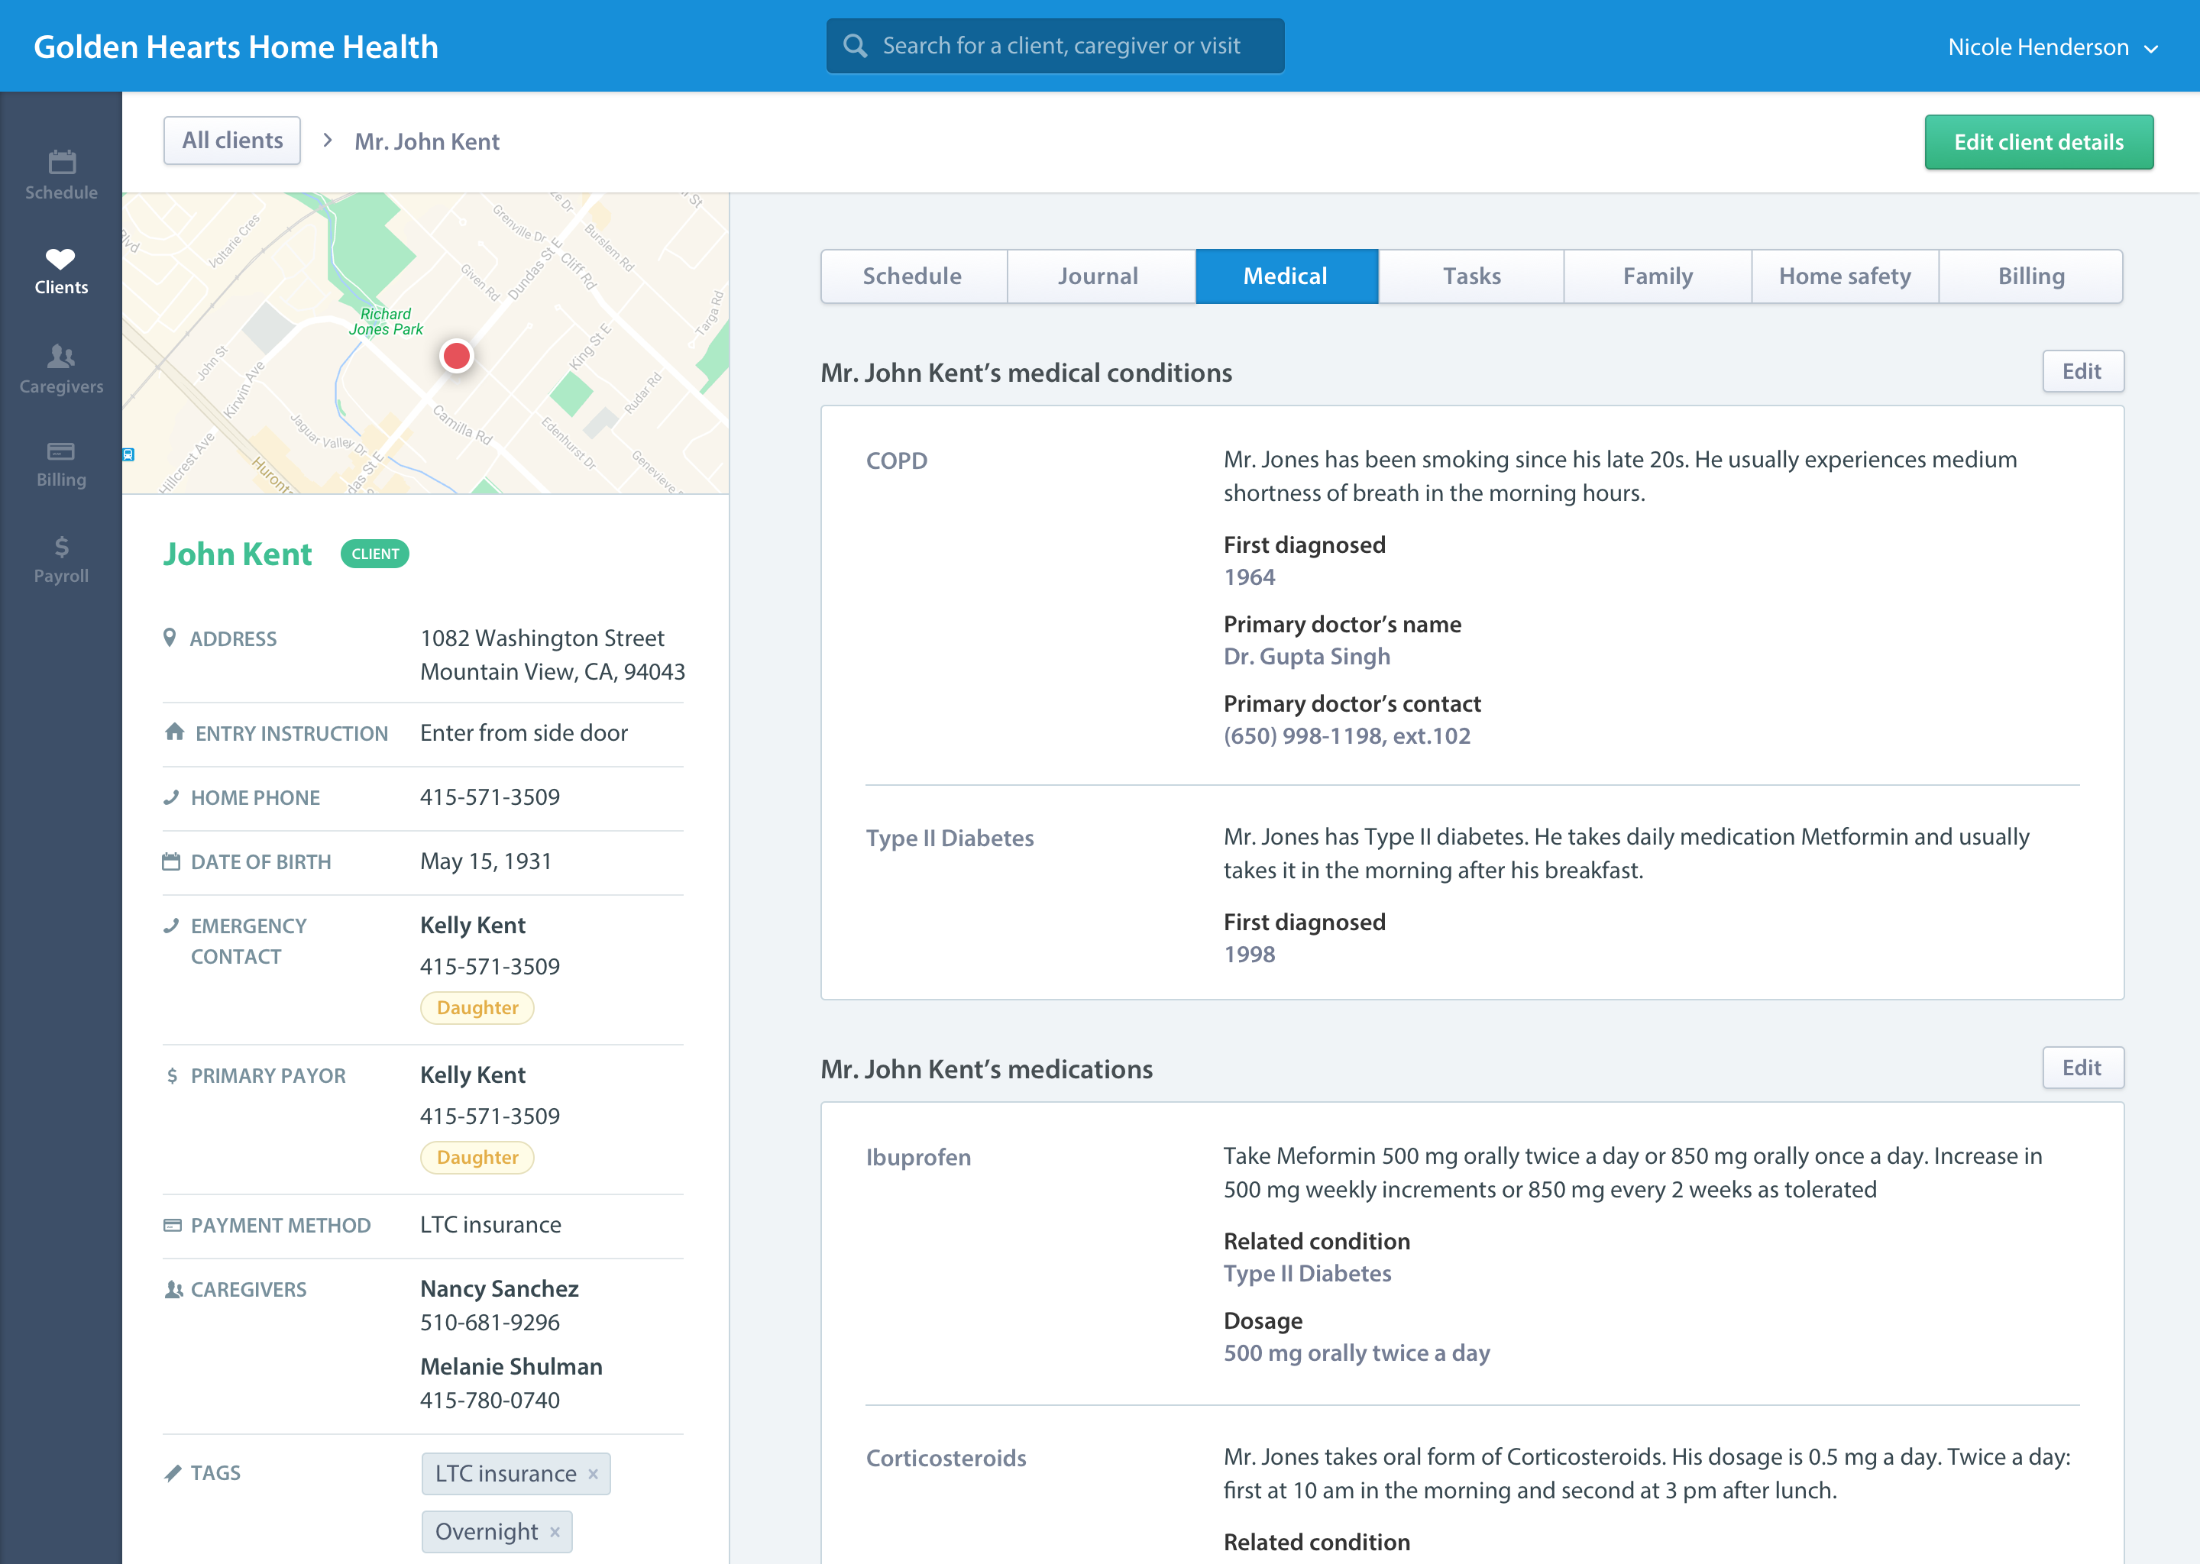Click the Corticosteroids medication label

946,1458
